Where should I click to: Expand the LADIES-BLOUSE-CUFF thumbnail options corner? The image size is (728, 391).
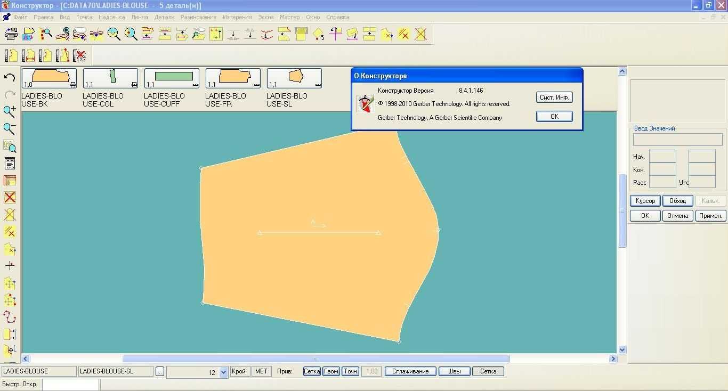point(196,85)
